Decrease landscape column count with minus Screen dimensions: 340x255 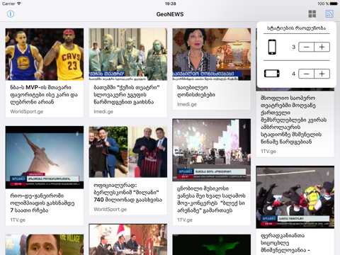(x=306, y=74)
